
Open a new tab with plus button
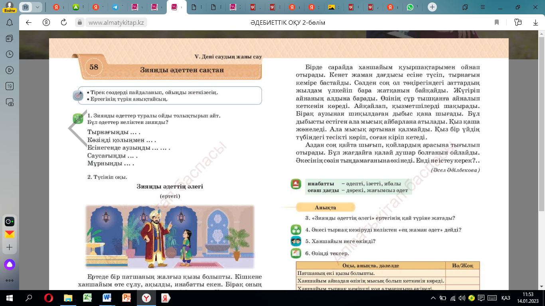point(432,7)
